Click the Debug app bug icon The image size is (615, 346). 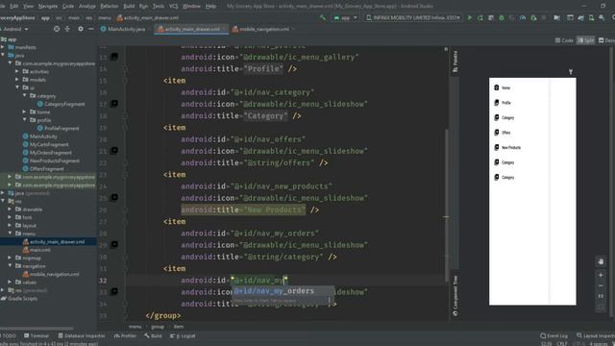[502, 17]
